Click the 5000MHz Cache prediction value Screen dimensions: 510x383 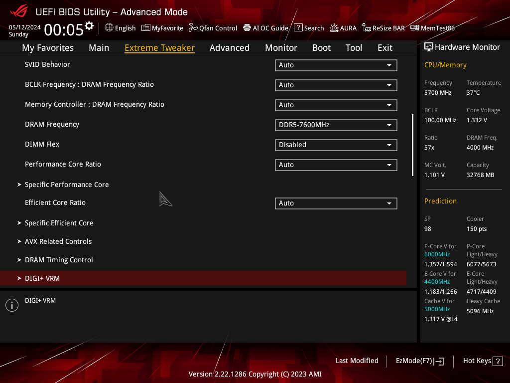[437, 309]
